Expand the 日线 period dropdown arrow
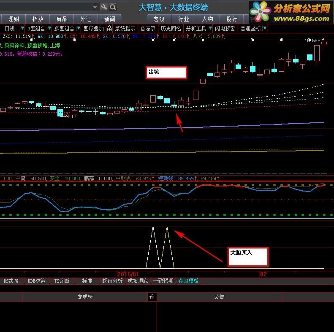The width and height of the screenshot is (334, 332). coord(22,28)
